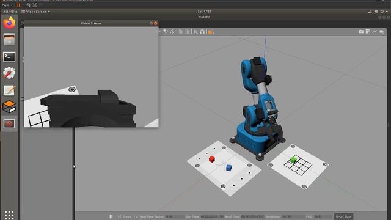Click the copy icon in Gazebo toolbar
The width and height of the screenshot is (391, 220).
[x=181, y=32]
